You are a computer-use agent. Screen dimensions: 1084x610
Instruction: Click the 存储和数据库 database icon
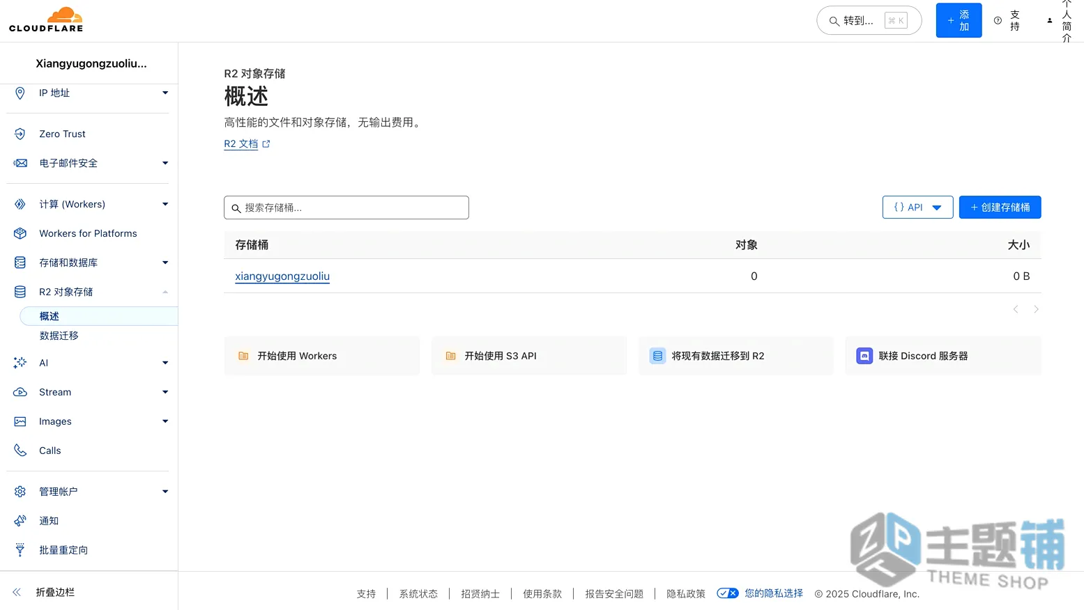tap(20, 263)
